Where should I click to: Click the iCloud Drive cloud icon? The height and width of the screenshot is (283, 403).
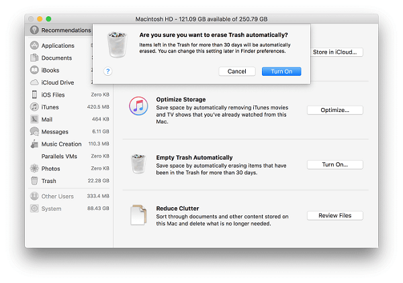34,82
